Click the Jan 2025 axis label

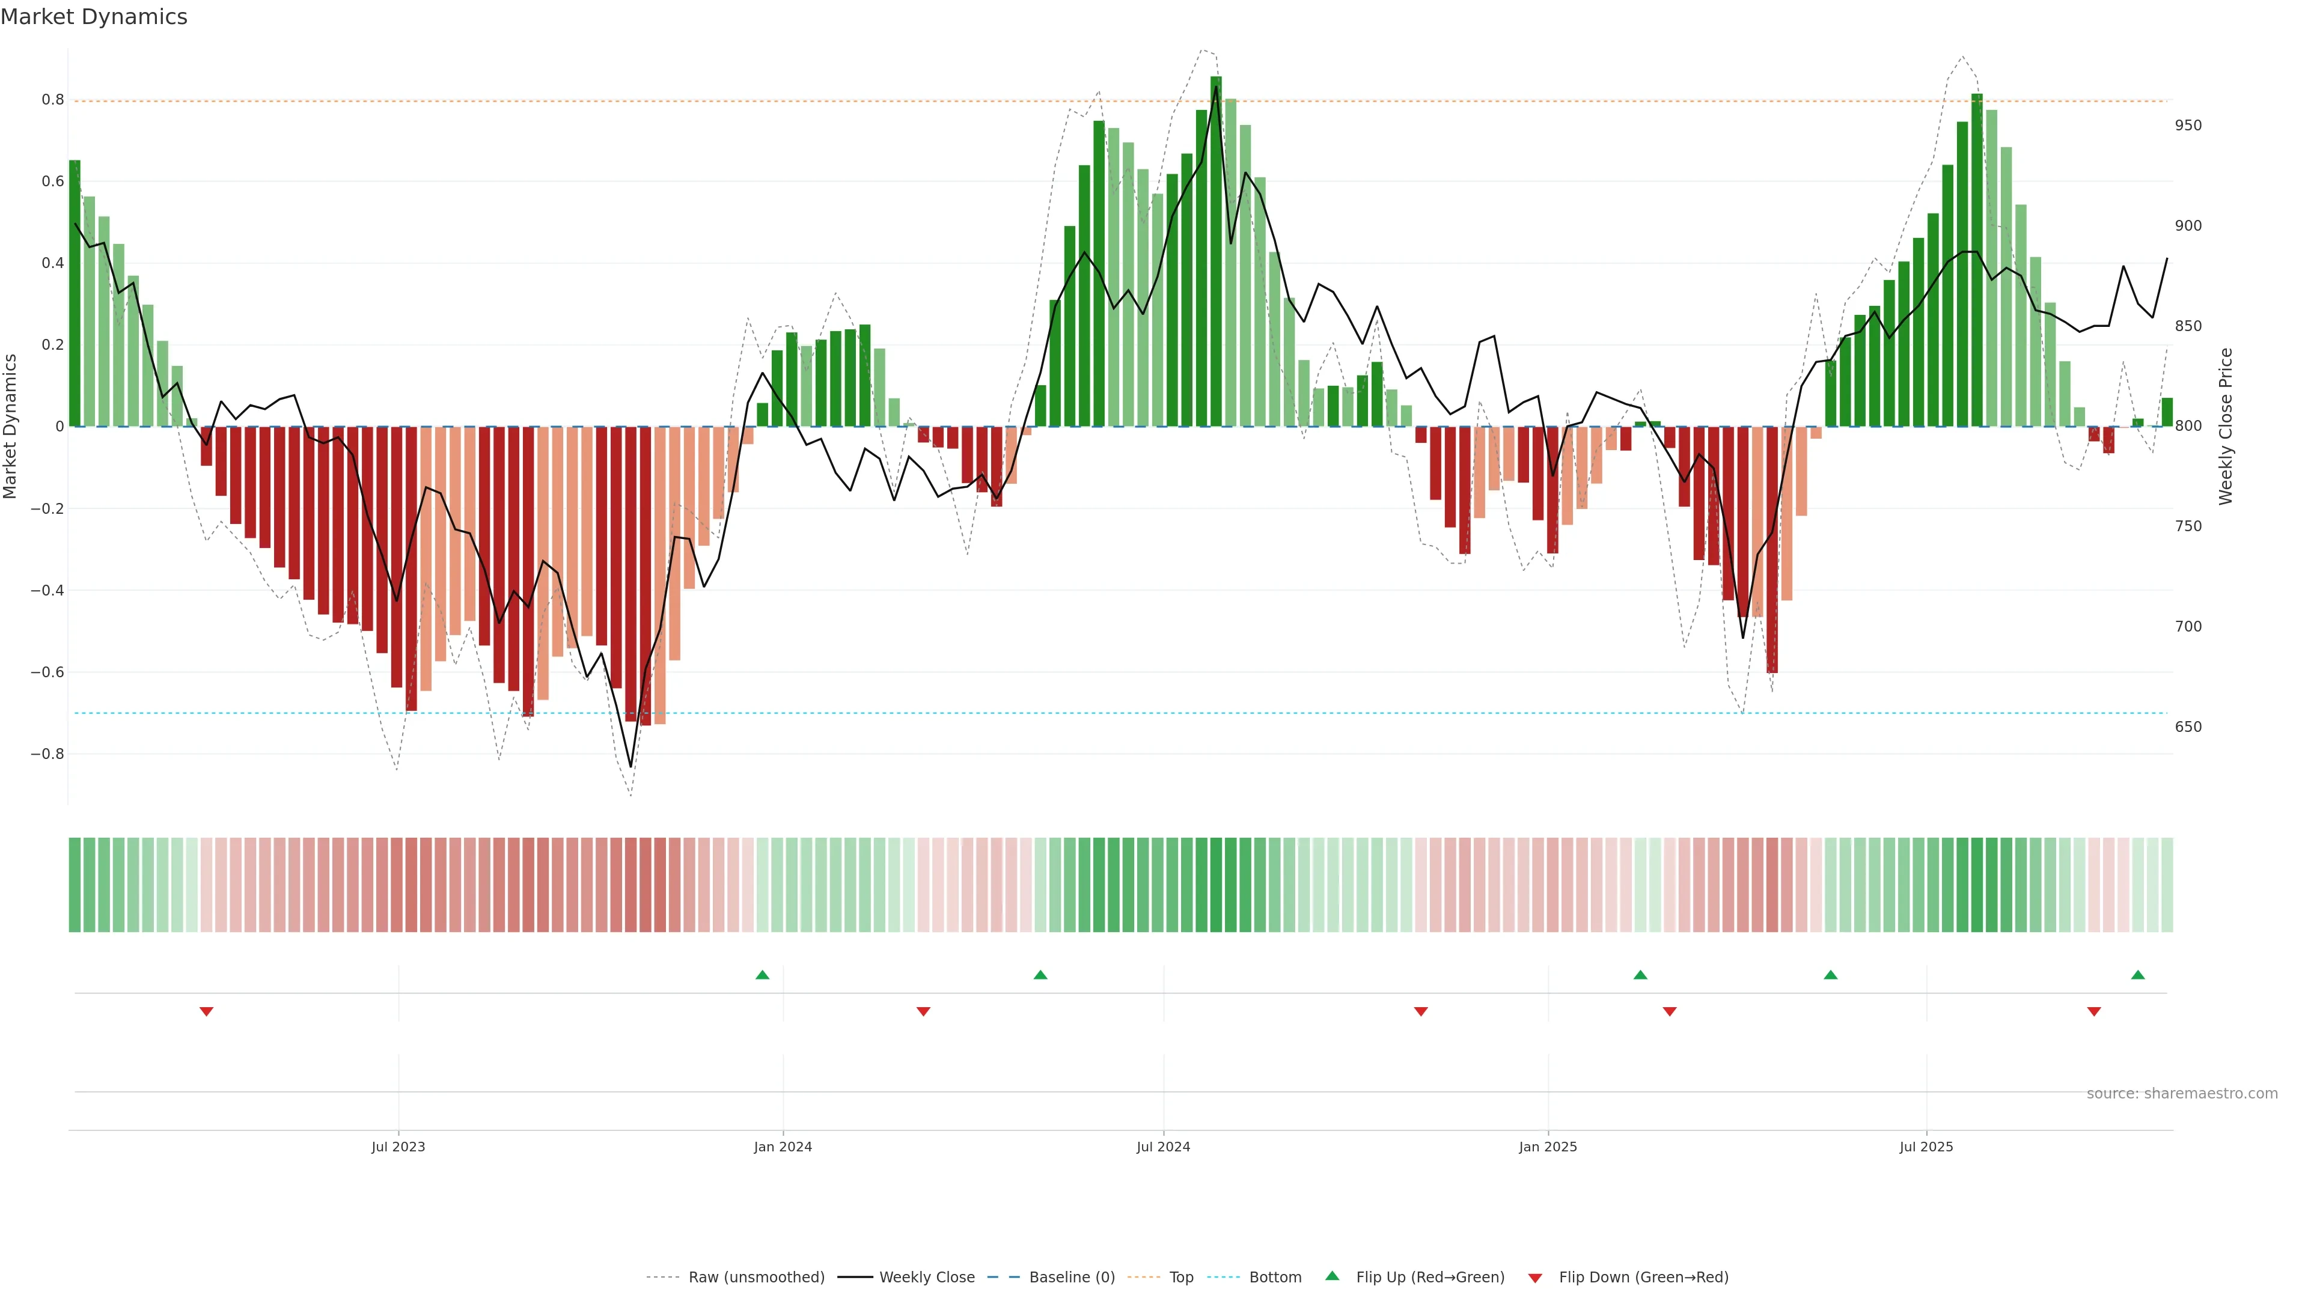pos(1547,1147)
